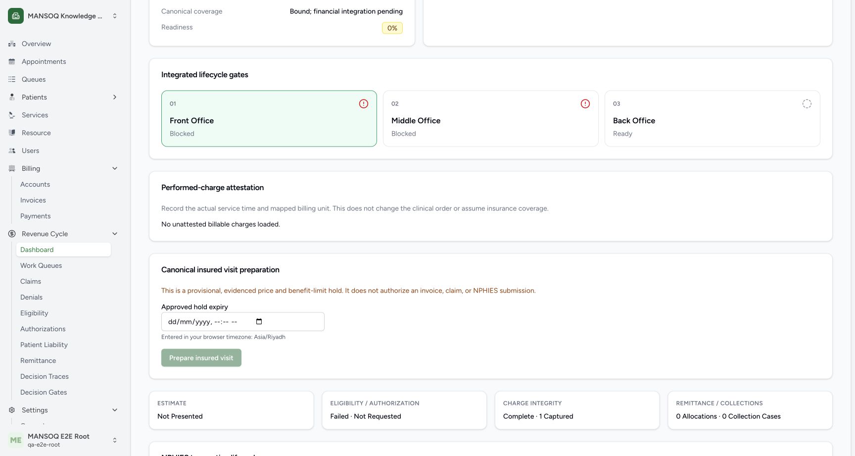Open the calendar picker in hold expiry field
Viewport: 855px width, 456px height.
click(259, 321)
